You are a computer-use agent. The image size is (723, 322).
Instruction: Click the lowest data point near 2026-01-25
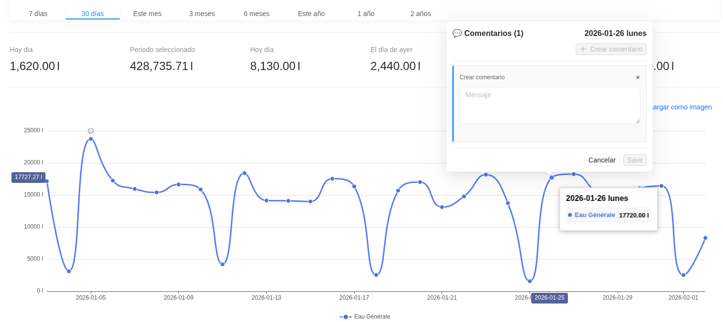(x=530, y=281)
